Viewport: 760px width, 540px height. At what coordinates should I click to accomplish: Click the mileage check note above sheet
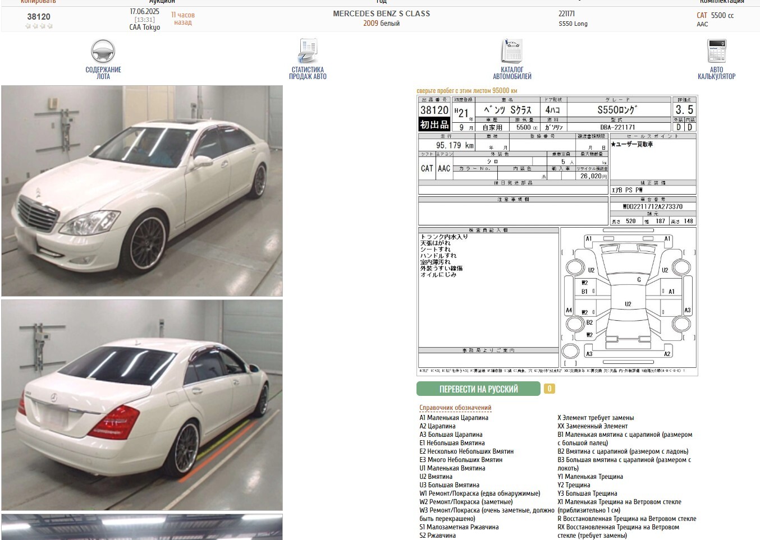coord(467,90)
